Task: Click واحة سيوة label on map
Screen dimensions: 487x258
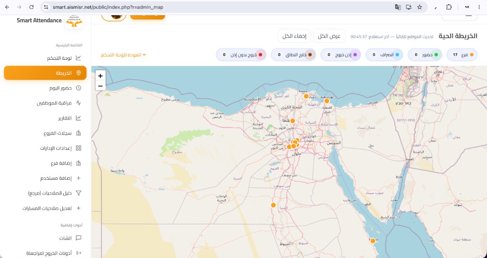Action: pos(117,171)
